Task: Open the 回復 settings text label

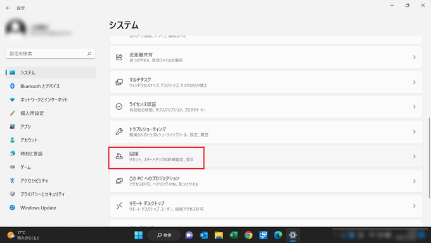Action: point(134,154)
